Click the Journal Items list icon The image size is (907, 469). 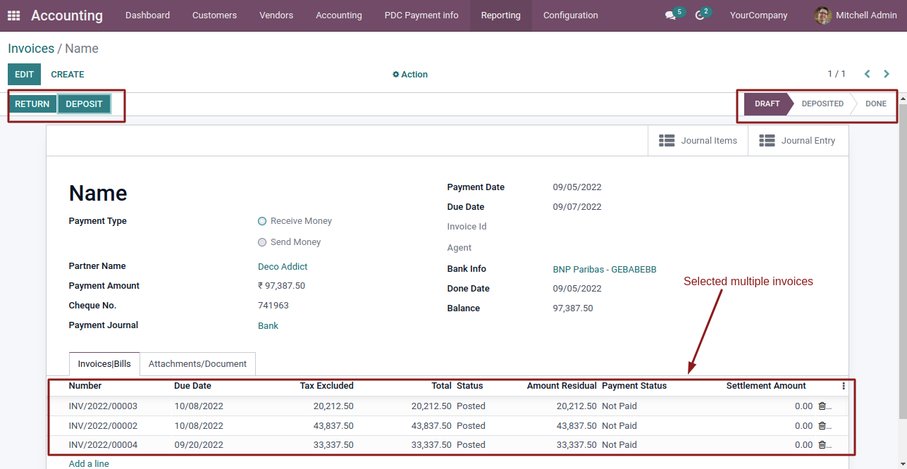667,141
